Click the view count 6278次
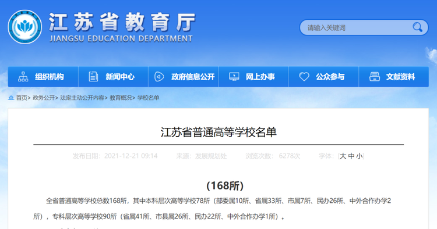The image size is (437, 229). pyautogui.click(x=290, y=156)
